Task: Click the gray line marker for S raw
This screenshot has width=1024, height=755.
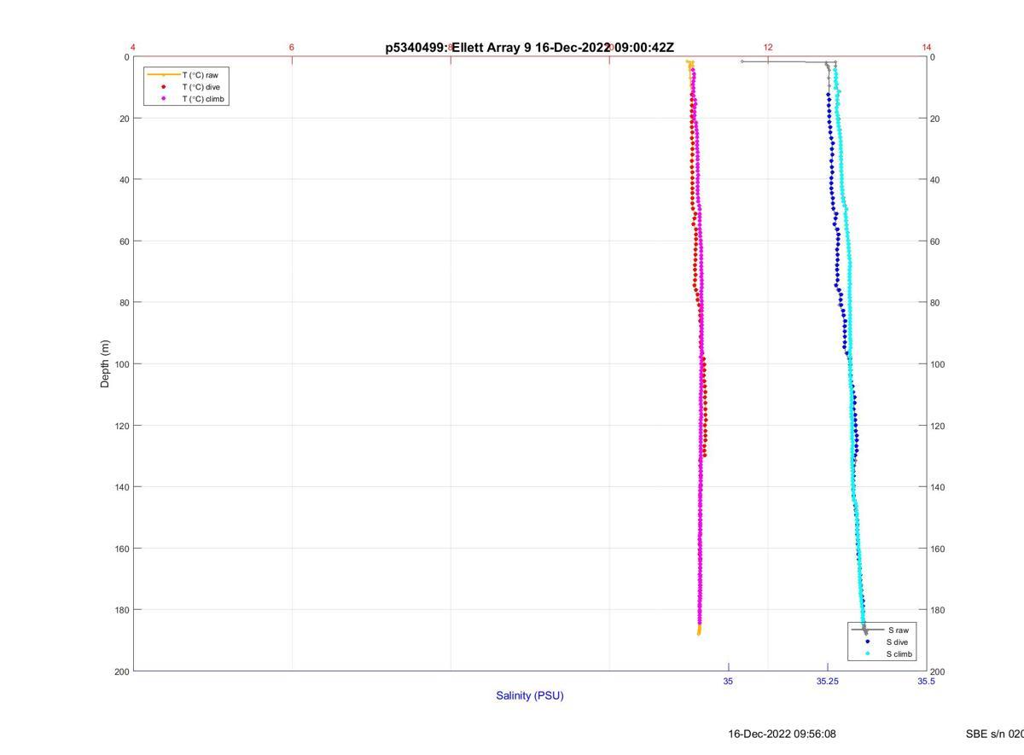Action: pos(867,630)
